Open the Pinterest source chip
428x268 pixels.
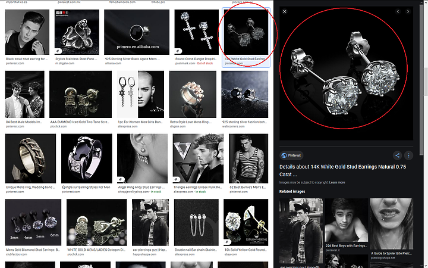(x=291, y=155)
